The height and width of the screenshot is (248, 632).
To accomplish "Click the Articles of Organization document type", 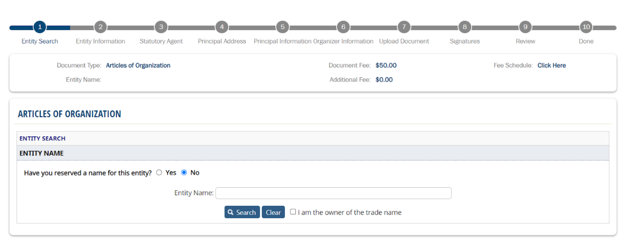I will (x=138, y=65).
